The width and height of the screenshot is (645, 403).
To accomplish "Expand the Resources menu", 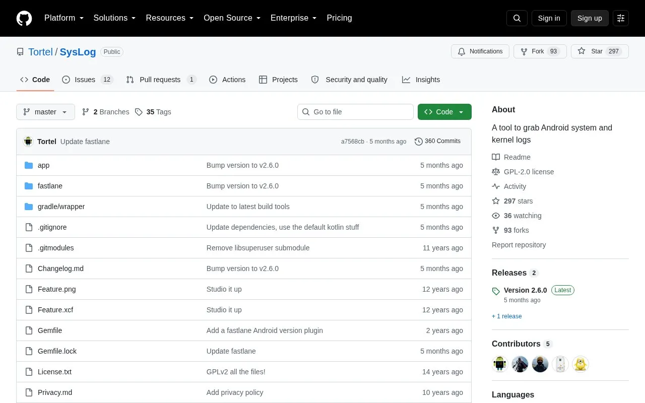I will pyautogui.click(x=170, y=18).
